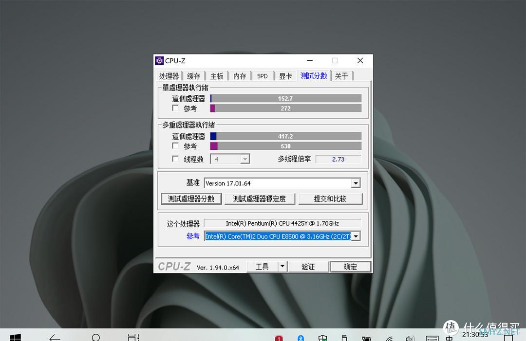This screenshot has height=341, width=526.
Task: Open the 显卡 tab
Action: tap(285, 76)
